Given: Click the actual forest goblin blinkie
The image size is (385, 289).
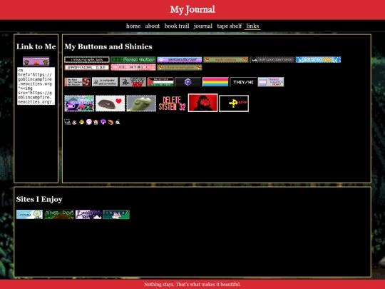Looking at the screenshot, I should [180, 67].
